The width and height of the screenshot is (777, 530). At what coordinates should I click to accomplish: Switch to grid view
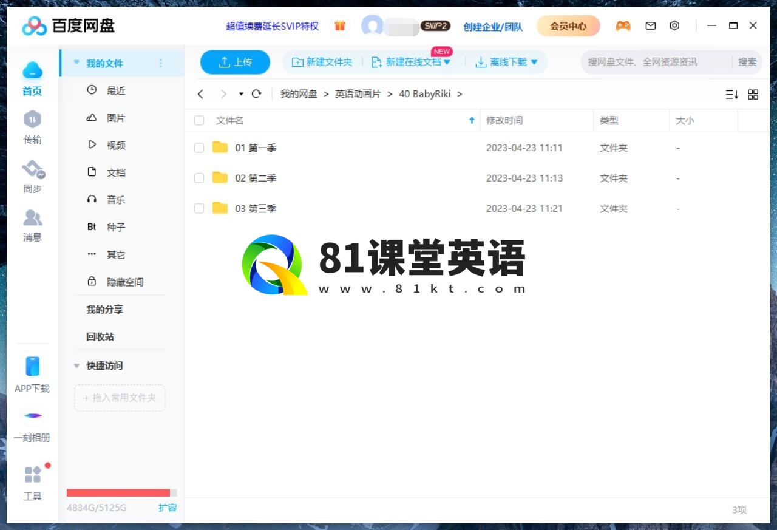[753, 95]
